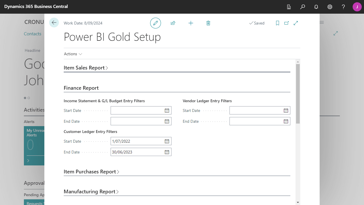Expand the Manufacturing Report section
Screen dimensions: 364x205
click(x=91, y=192)
